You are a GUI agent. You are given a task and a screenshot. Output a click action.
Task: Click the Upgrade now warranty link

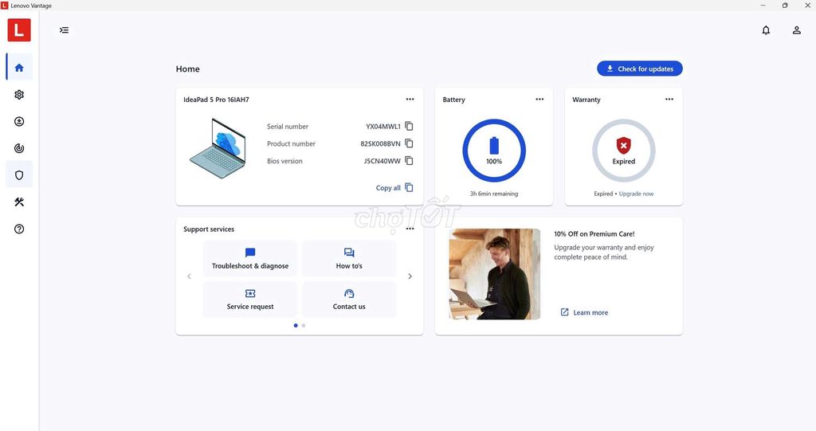pyautogui.click(x=636, y=194)
